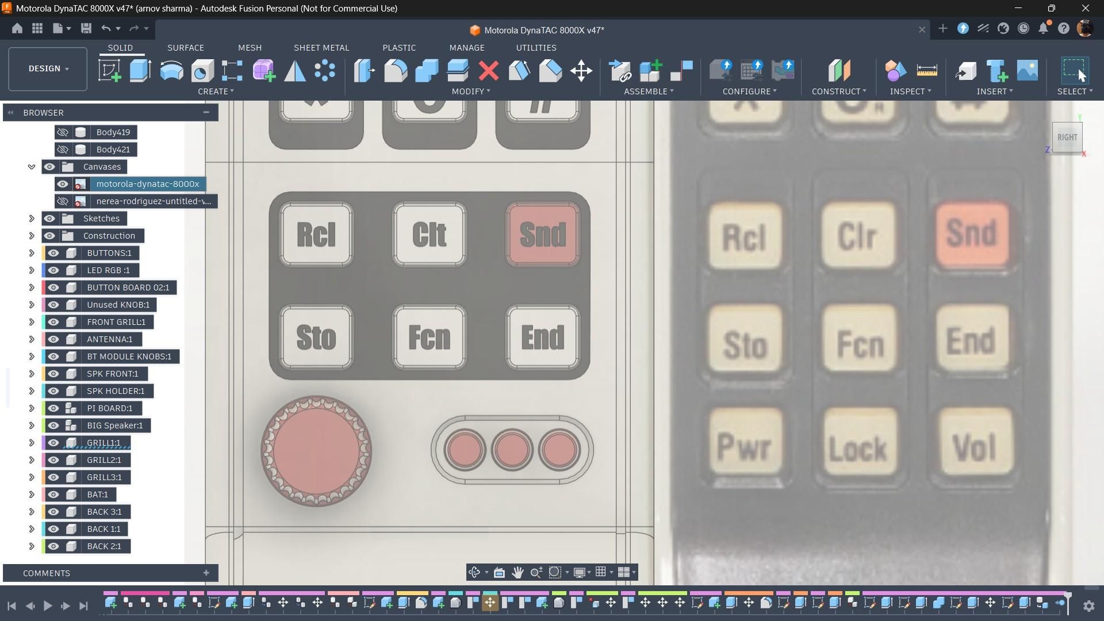Expand the COMMENTS panel with plus
1104x621 pixels.
pos(206,573)
